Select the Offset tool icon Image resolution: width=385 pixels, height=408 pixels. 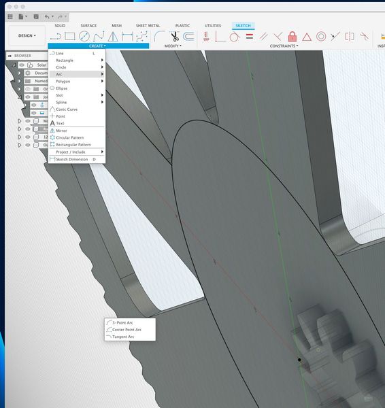(x=188, y=37)
